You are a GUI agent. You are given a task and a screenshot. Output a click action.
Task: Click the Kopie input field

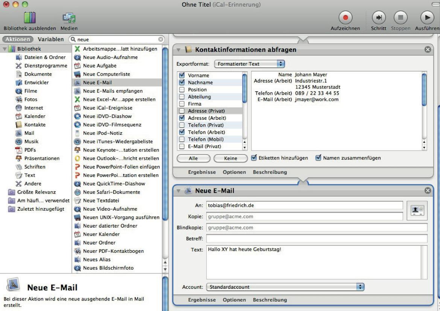pos(304,216)
